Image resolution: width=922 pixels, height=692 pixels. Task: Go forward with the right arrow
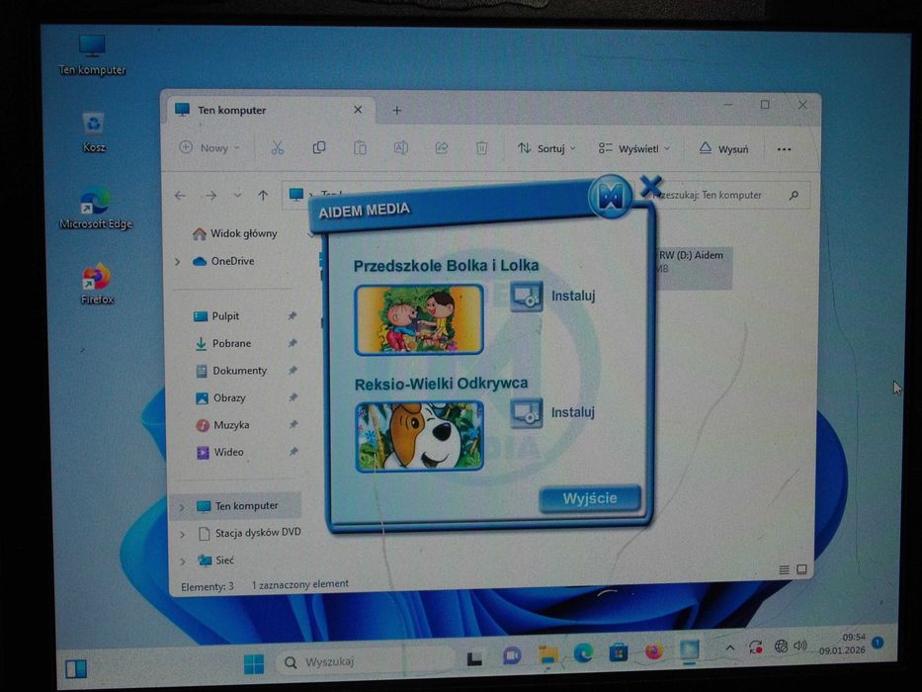pos(210,196)
